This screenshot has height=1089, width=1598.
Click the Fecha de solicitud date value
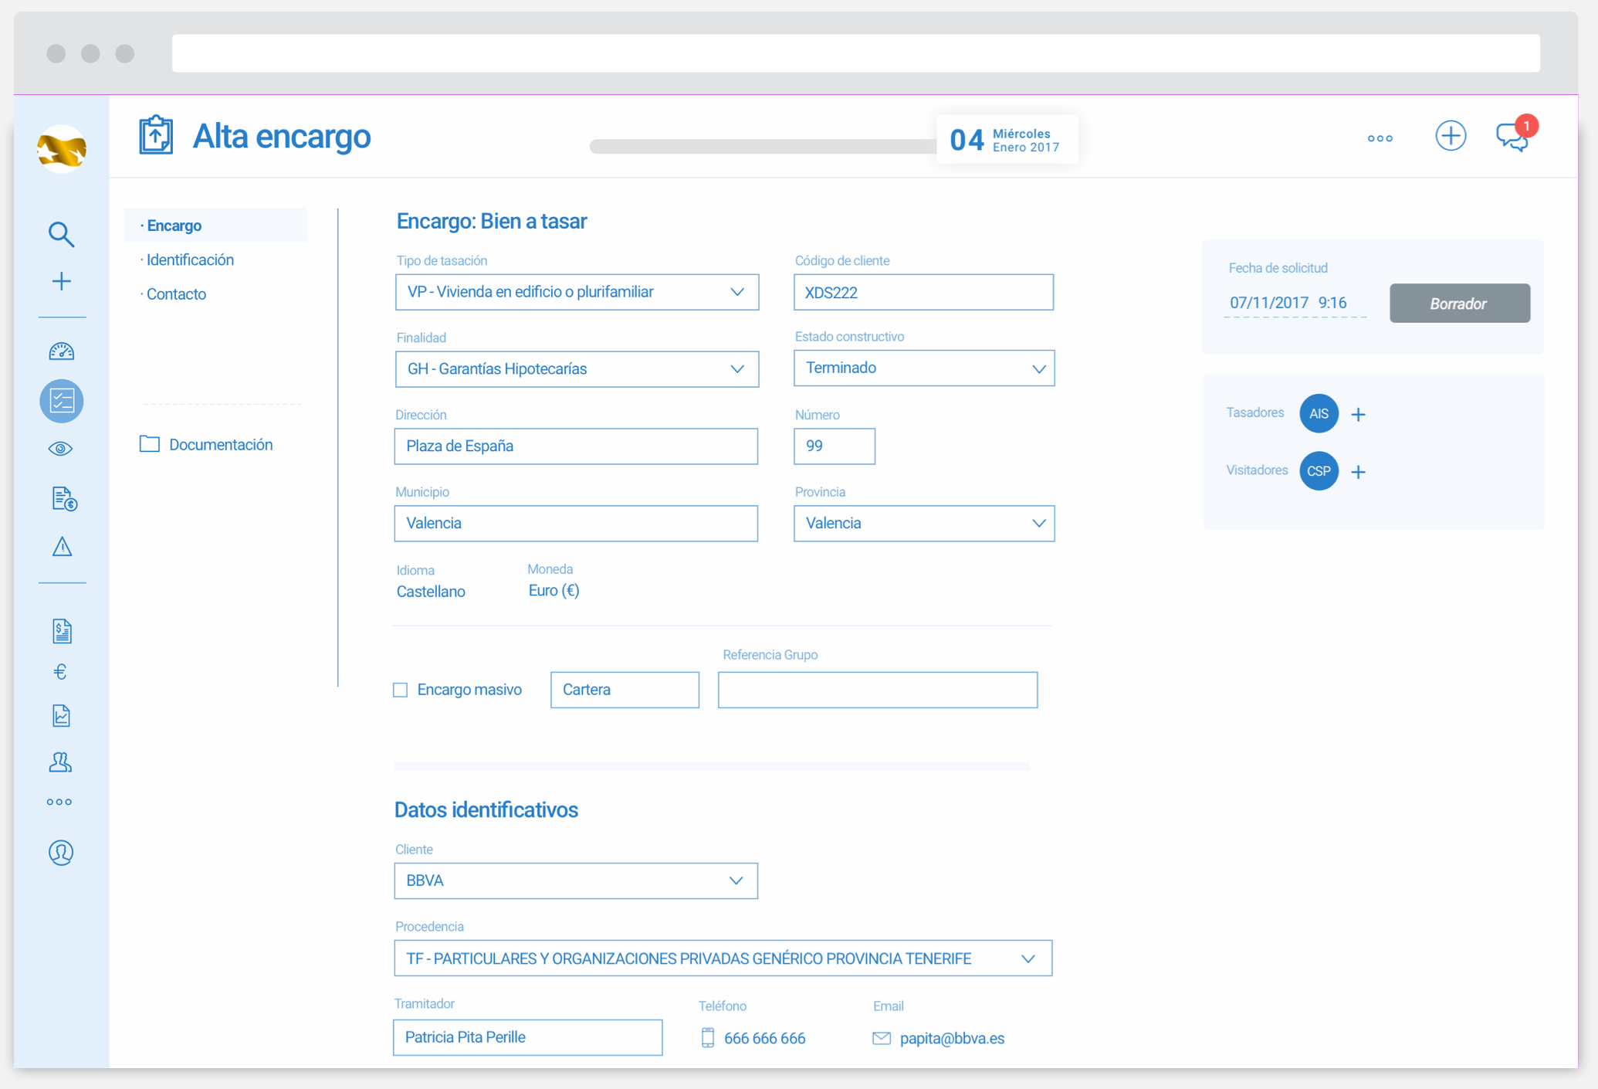tap(1288, 303)
